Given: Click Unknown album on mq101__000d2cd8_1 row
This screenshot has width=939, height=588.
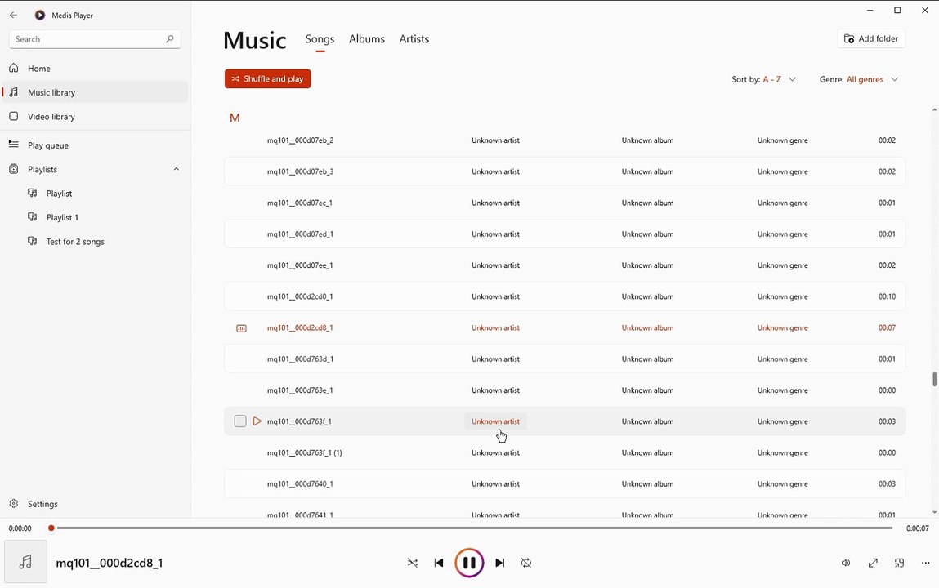Looking at the screenshot, I should point(647,327).
